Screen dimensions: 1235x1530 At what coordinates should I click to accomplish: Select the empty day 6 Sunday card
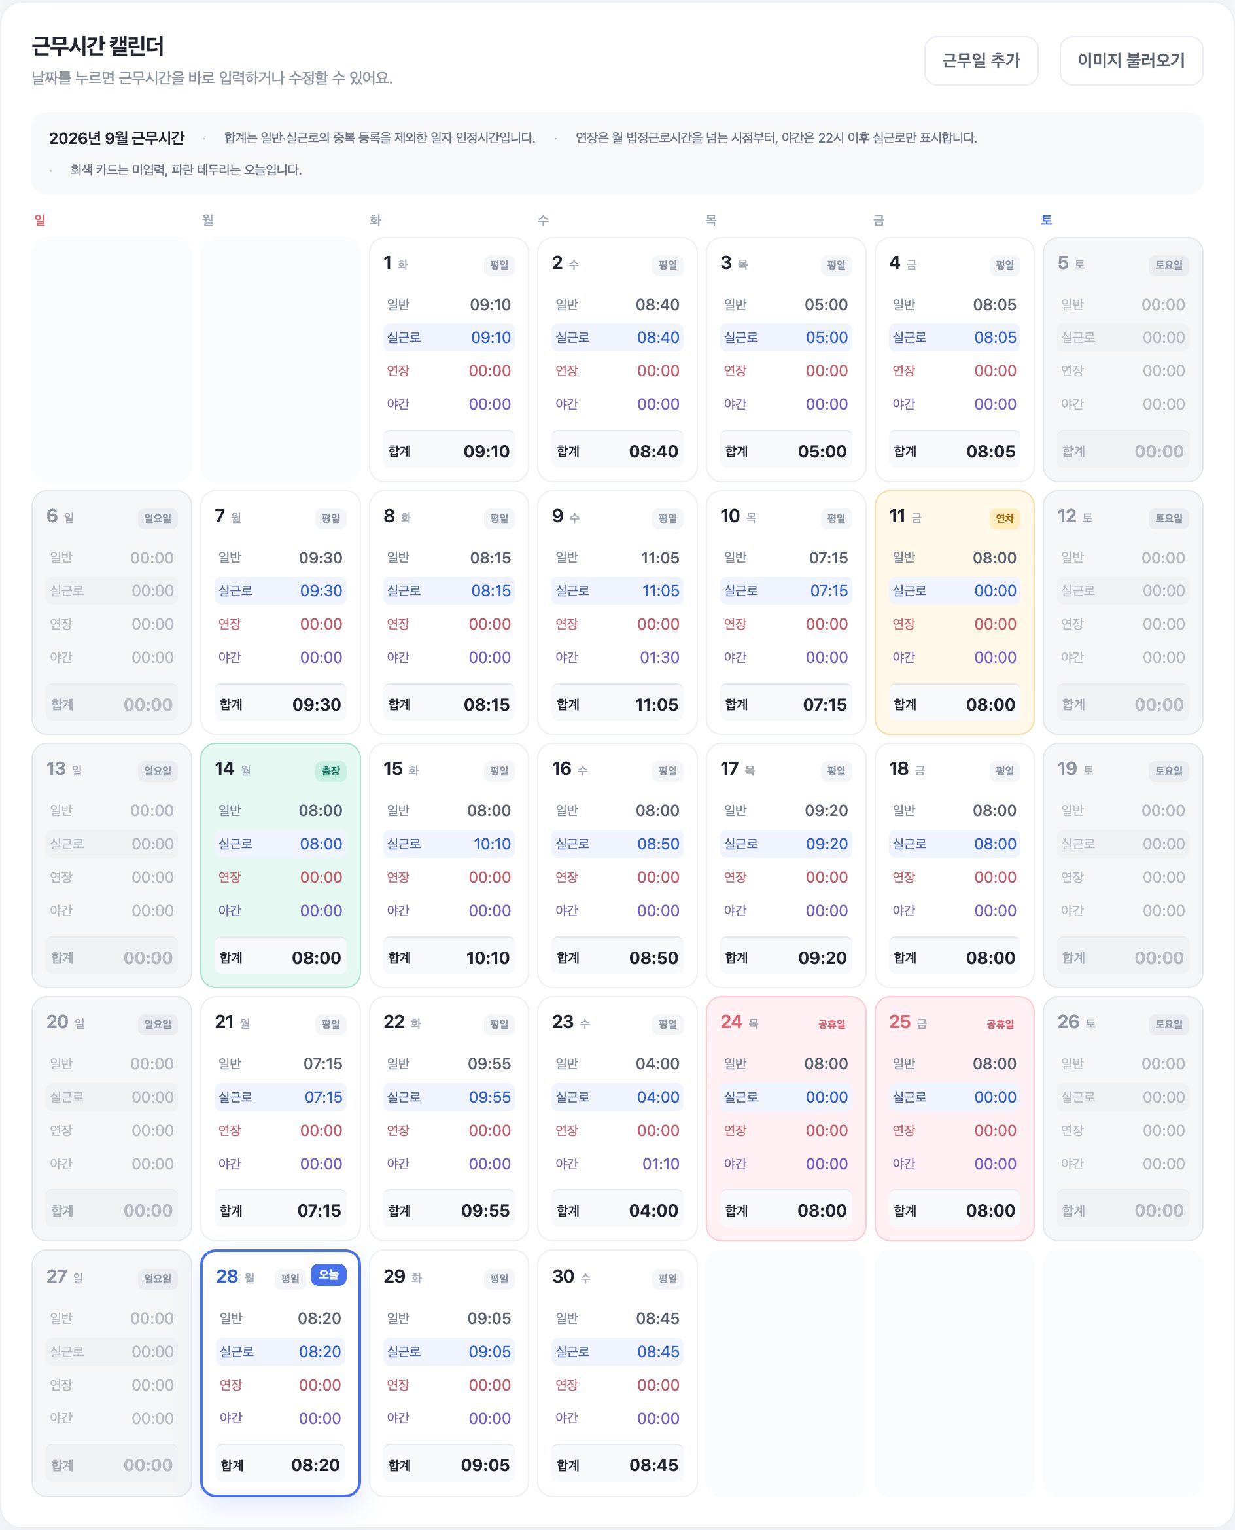112,613
